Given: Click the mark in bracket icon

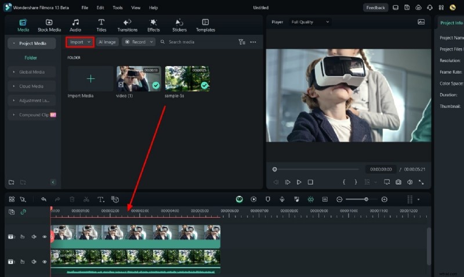Looking at the screenshot, I should coord(344,182).
